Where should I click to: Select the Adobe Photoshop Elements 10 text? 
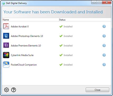27,36
